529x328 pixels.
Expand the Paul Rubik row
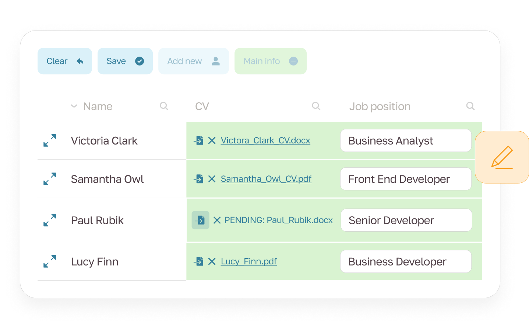pyautogui.click(x=50, y=220)
